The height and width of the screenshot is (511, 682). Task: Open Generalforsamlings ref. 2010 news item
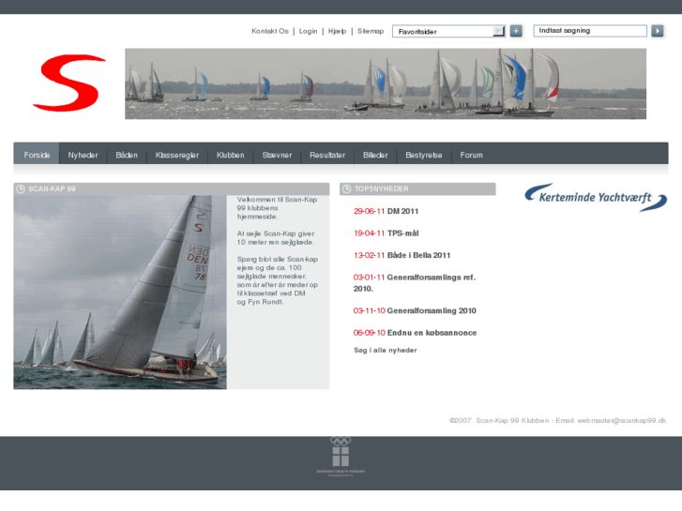tap(415, 282)
